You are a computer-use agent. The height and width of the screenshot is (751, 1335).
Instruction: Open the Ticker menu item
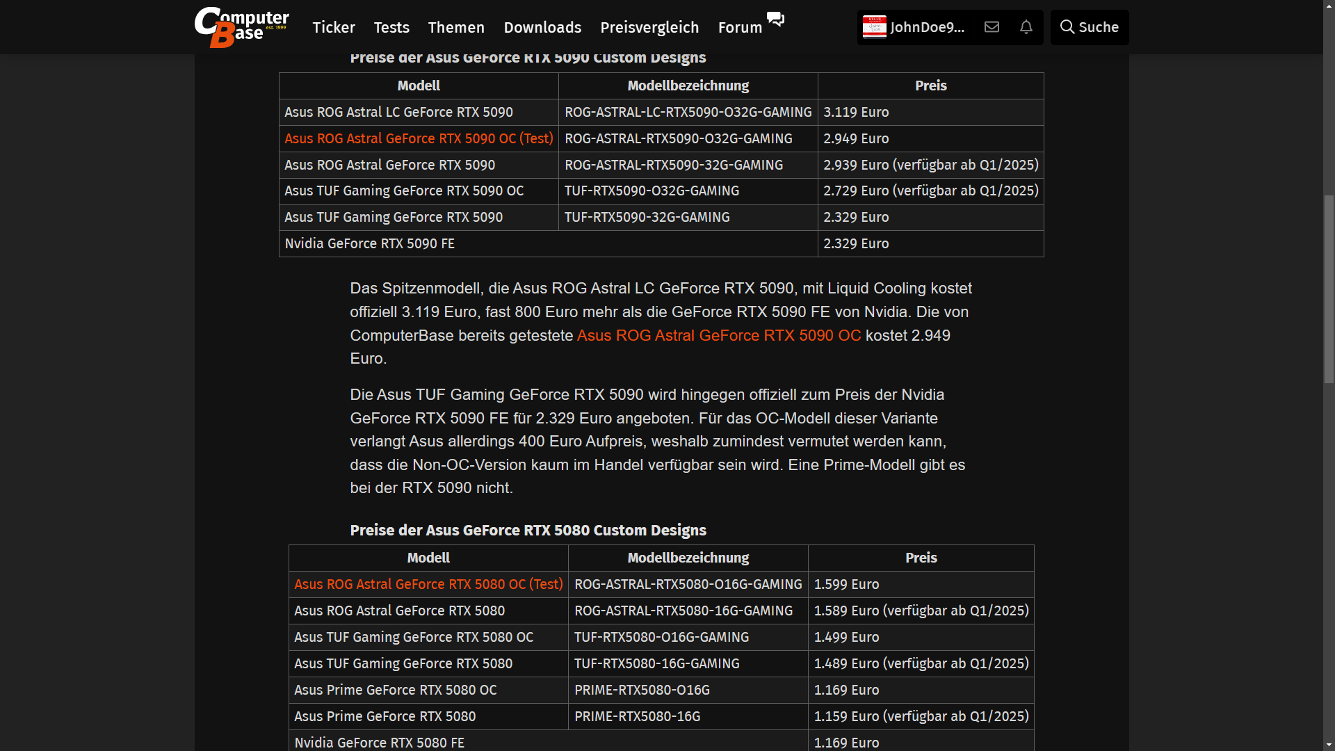[334, 27]
